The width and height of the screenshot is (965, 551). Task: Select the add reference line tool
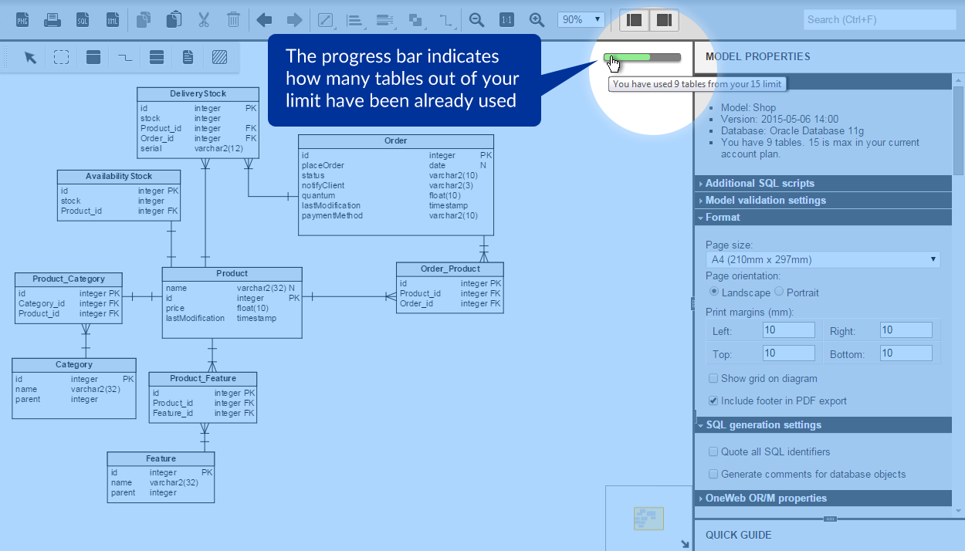tap(125, 57)
